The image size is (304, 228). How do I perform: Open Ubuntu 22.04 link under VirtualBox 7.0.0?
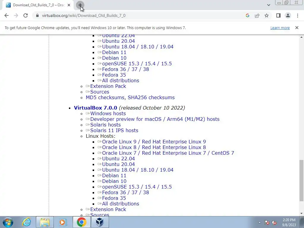point(118,159)
